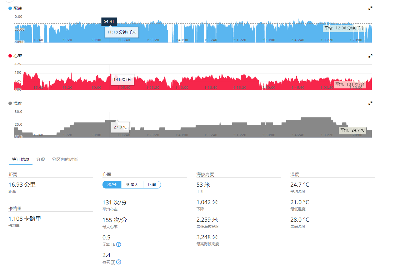Click the 有氧 TE label text
The width and height of the screenshot is (399, 266).
[109, 262]
